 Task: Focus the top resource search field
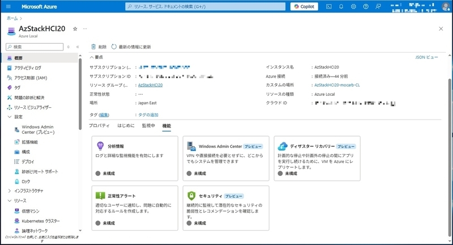point(205,6)
